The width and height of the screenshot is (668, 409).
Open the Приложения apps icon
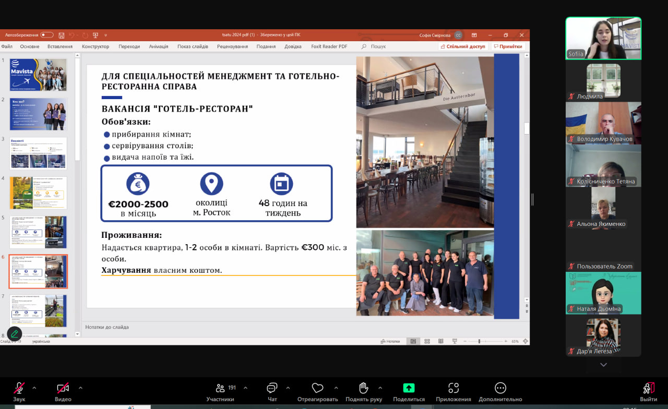[x=454, y=388]
